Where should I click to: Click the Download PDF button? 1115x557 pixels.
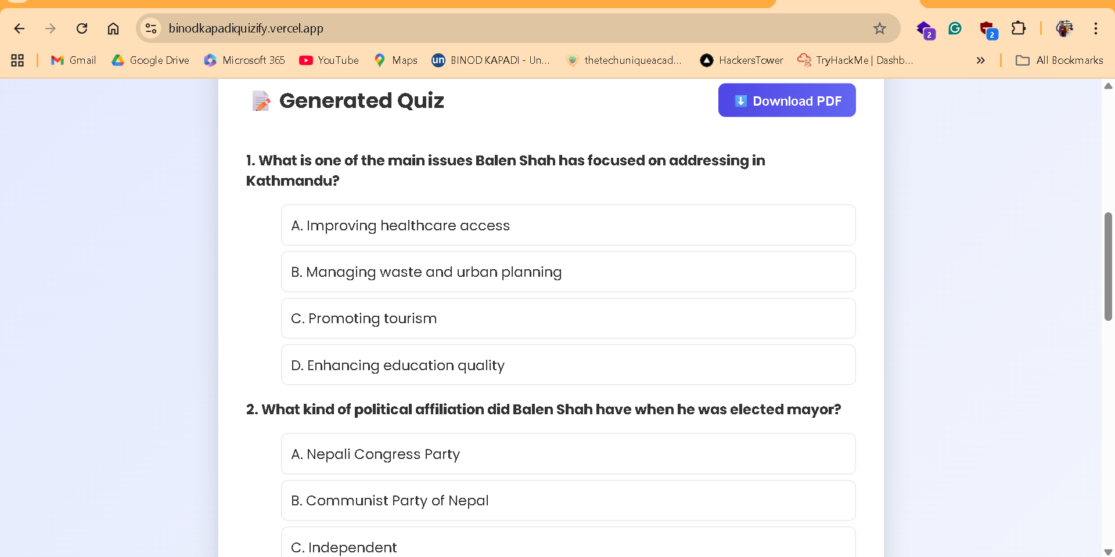coord(787,100)
